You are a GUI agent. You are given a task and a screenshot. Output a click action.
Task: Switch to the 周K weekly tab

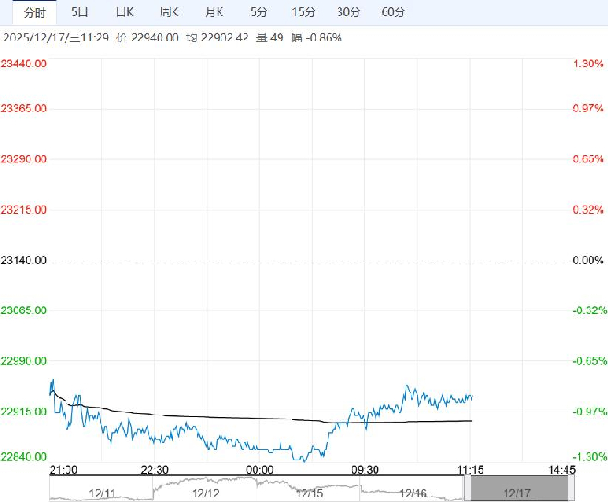[169, 12]
